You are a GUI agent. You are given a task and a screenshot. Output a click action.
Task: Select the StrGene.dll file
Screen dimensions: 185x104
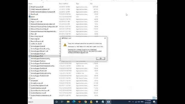(34, 81)
